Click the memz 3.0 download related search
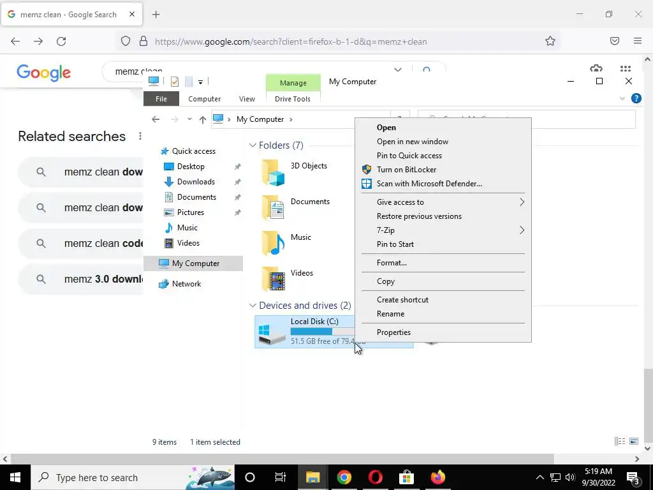The height and width of the screenshot is (490, 653). (x=81, y=279)
